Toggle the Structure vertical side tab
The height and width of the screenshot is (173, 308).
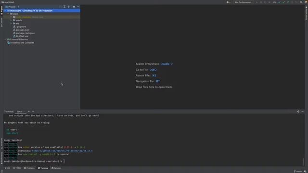(2, 143)
